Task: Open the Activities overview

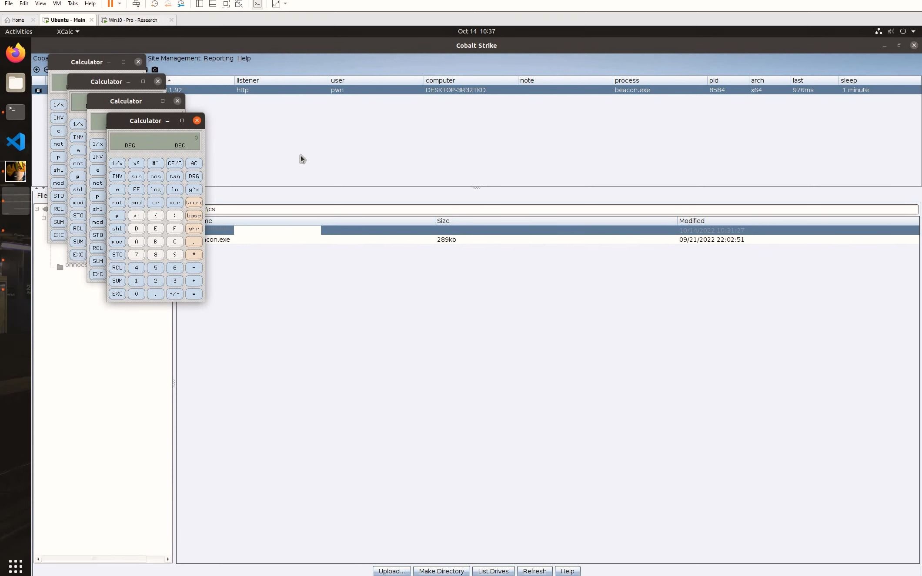Action: tap(19, 31)
